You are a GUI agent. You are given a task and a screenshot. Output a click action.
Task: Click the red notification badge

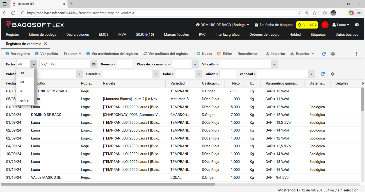coord(325,25)
